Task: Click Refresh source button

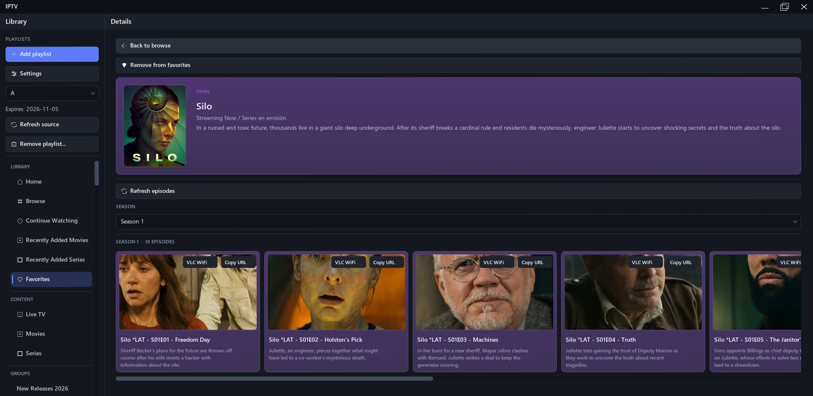Action: point(52,125)
